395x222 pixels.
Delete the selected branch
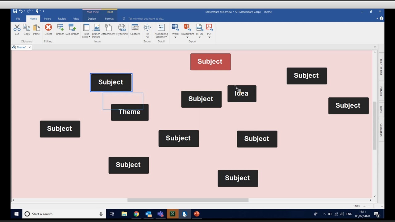(x=48, y=30)
